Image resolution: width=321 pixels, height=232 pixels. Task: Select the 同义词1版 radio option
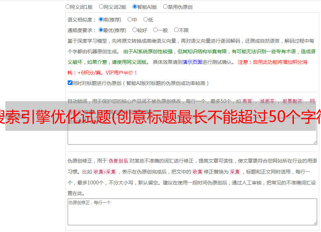(68, 7)
